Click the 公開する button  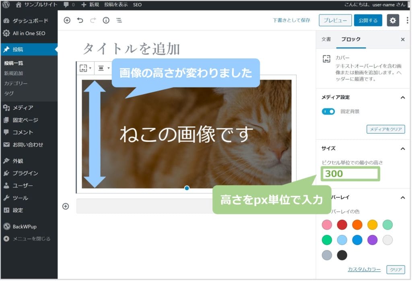click(x=368, y=20)
